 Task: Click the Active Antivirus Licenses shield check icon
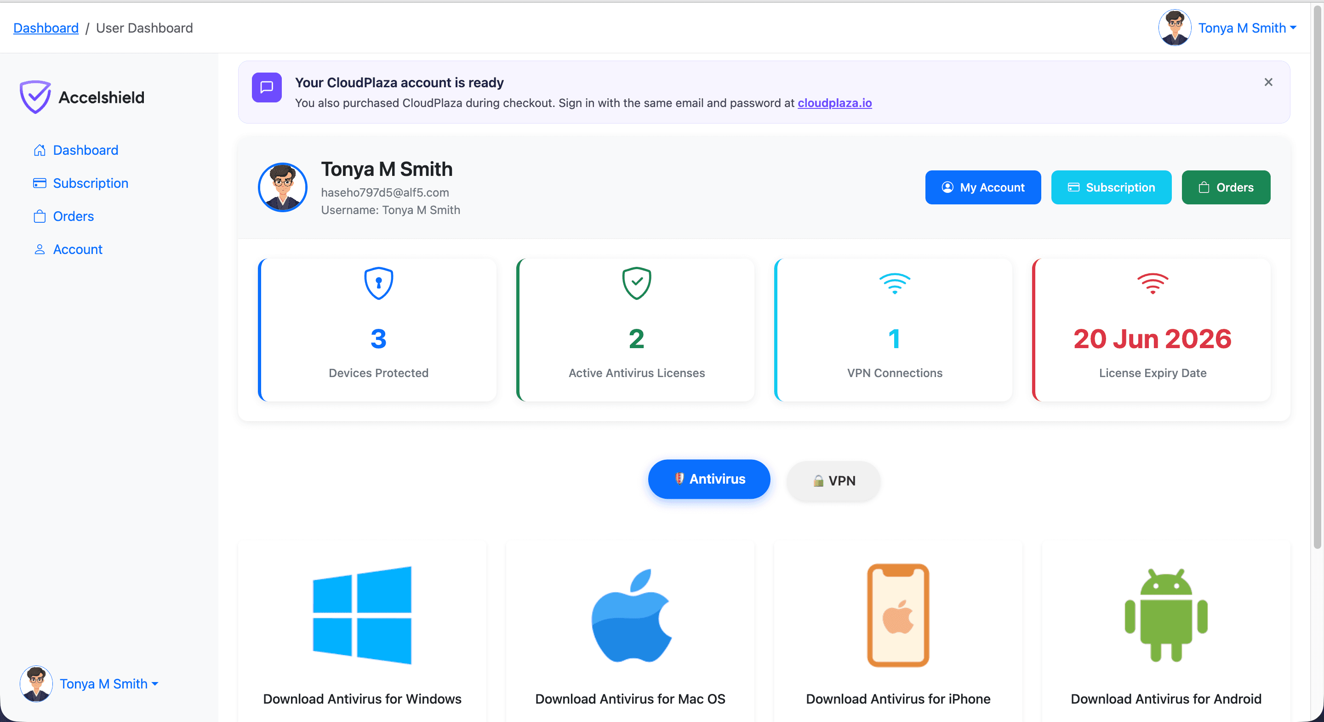(637, 283)
